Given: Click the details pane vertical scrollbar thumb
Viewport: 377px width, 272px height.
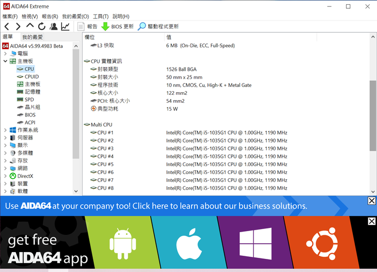Looking at the screenshot, I should pos(373,116).
